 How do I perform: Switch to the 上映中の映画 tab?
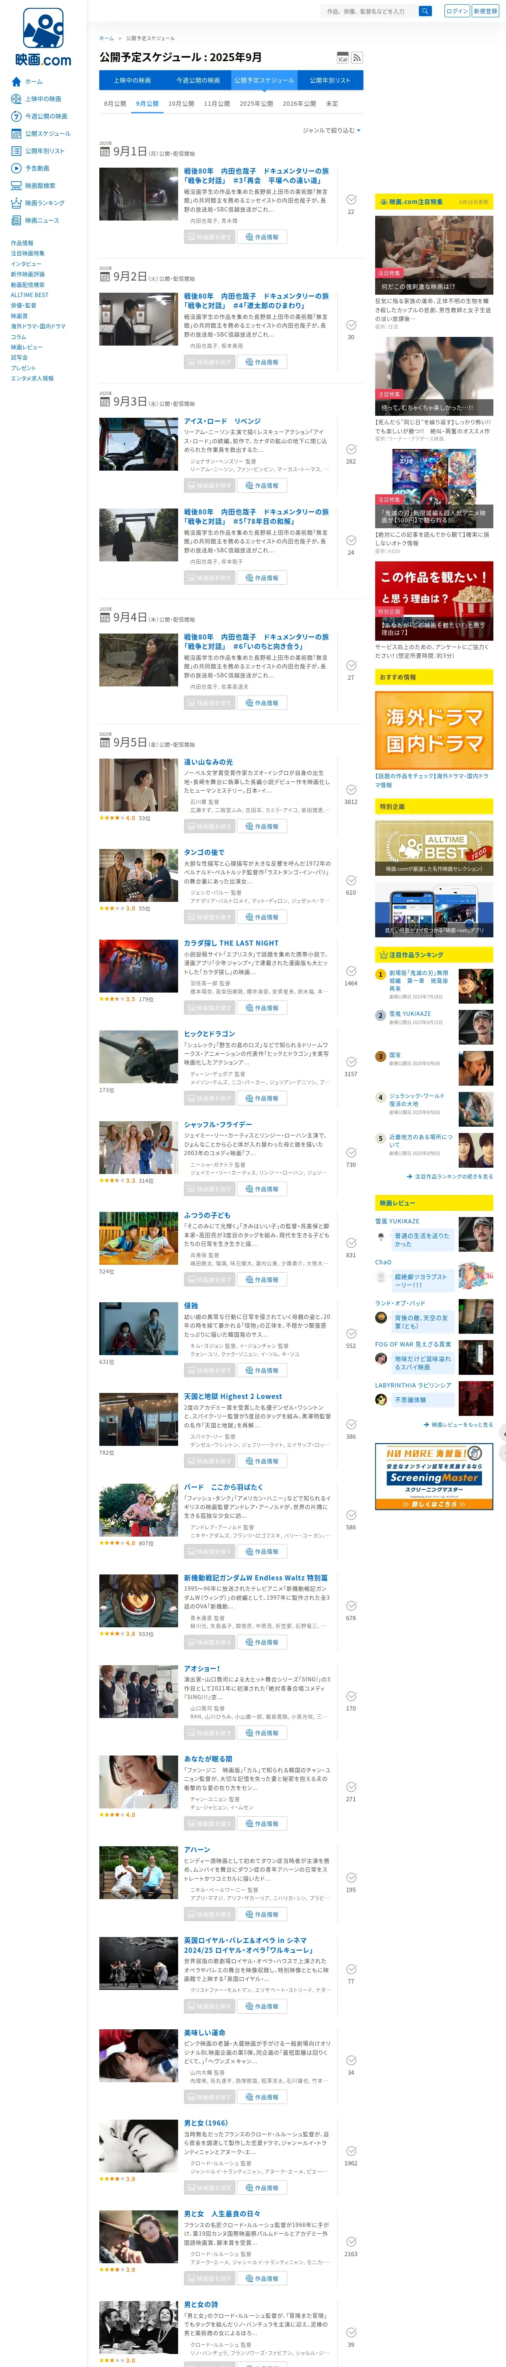click(x=132, y=81)
